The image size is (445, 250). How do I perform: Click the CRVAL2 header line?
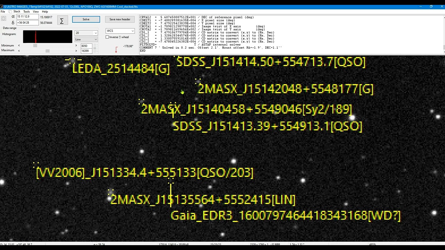[197, 17]
